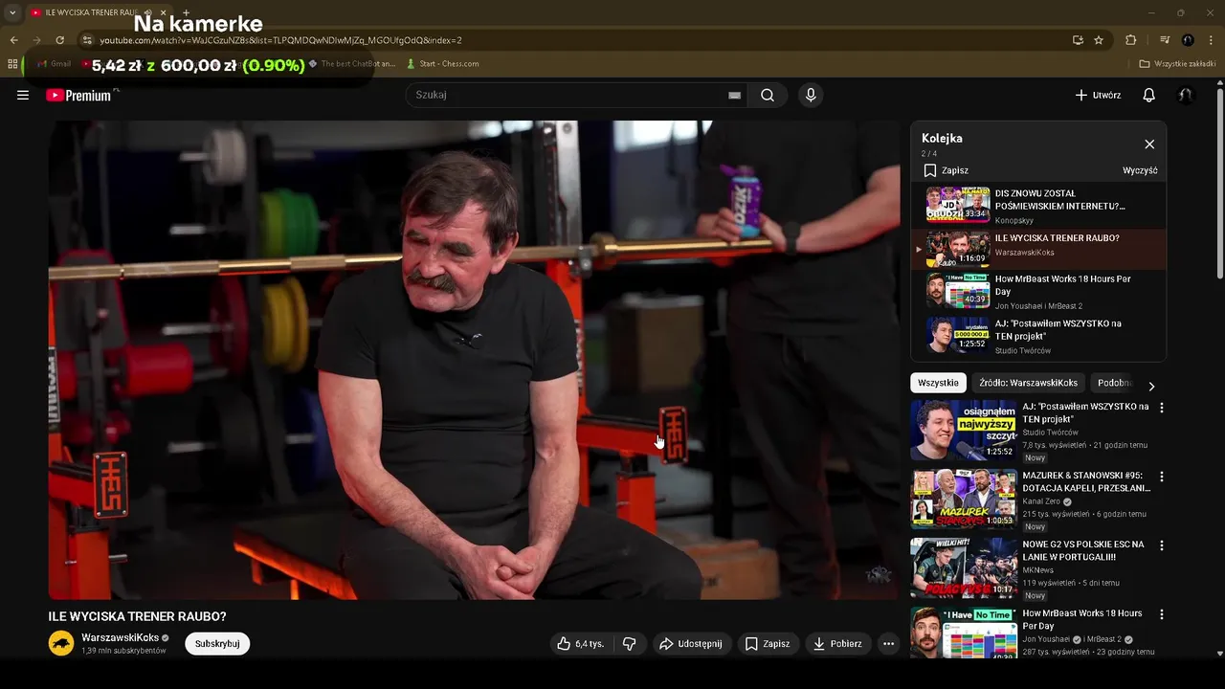
Task: View site information icon in address bar
Action: (87, 40)
